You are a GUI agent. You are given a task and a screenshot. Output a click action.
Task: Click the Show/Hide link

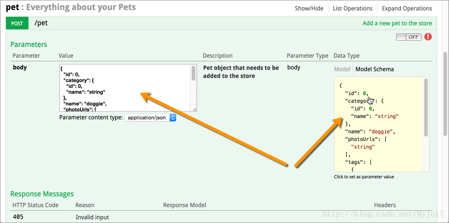coord(309,8)
